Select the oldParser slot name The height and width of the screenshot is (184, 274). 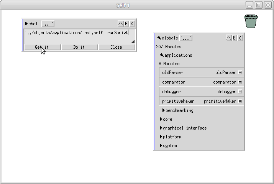172,72
